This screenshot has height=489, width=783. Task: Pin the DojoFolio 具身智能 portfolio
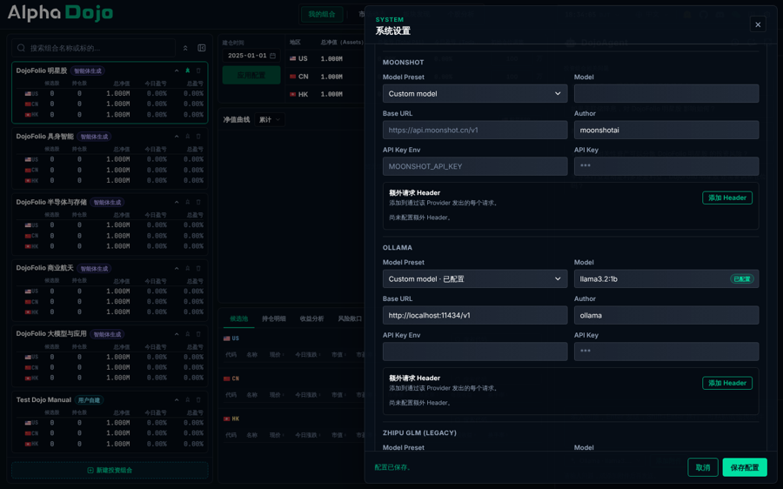pyautogui.click(x=188, y=137)
